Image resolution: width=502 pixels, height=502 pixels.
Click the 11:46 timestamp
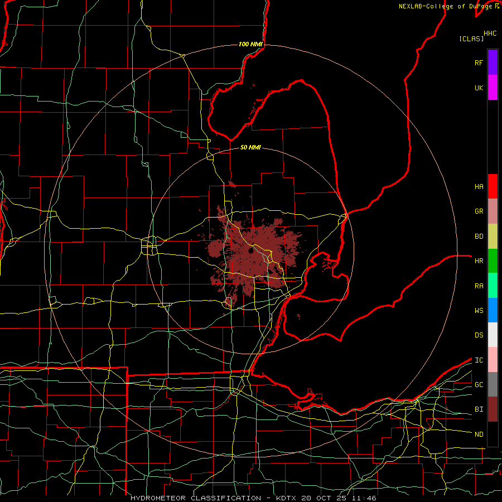[365, 498]
